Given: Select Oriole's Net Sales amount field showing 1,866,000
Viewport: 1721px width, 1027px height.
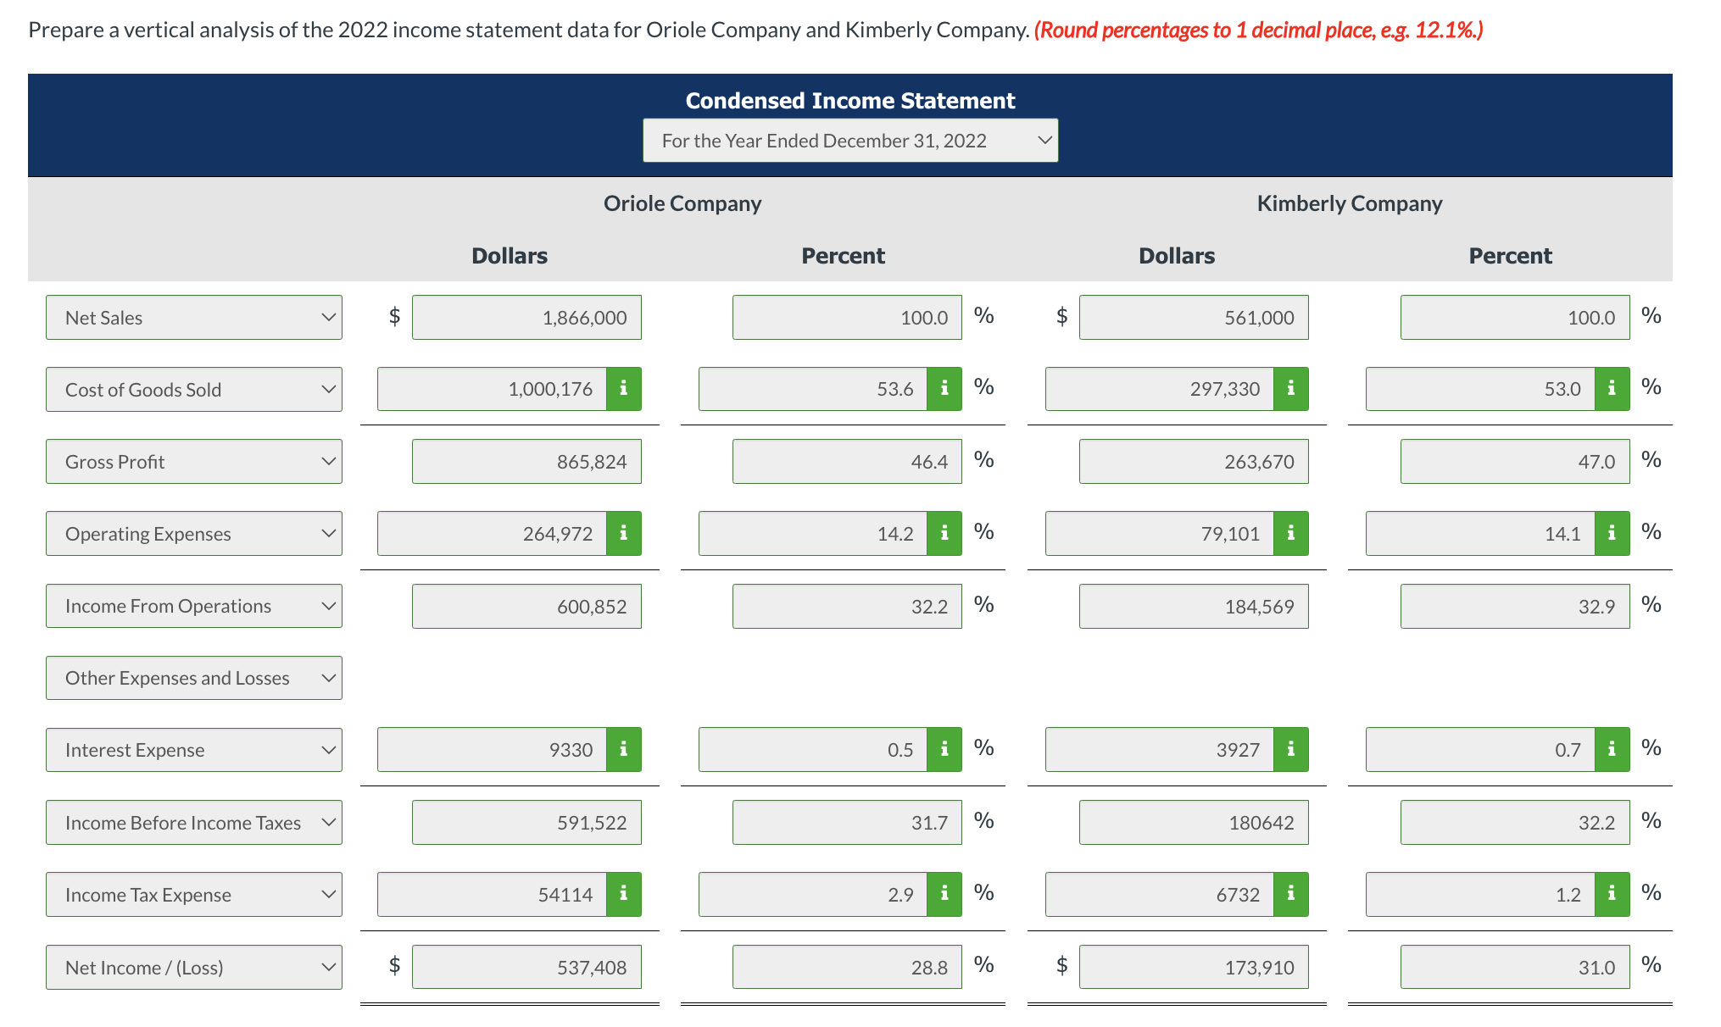Looking at the screenshot, I should [526, 317].
